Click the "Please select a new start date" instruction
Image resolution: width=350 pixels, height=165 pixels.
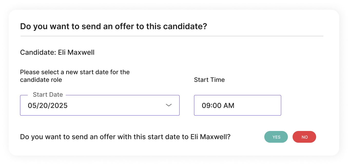[x=75, y=72]
